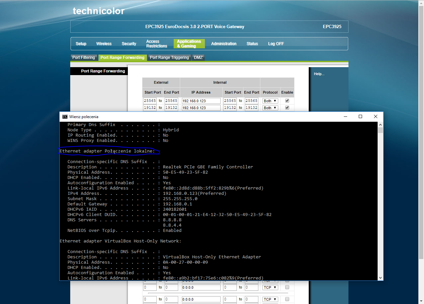
Task: Open the Setup tab
Action: (x=81, y=44)
